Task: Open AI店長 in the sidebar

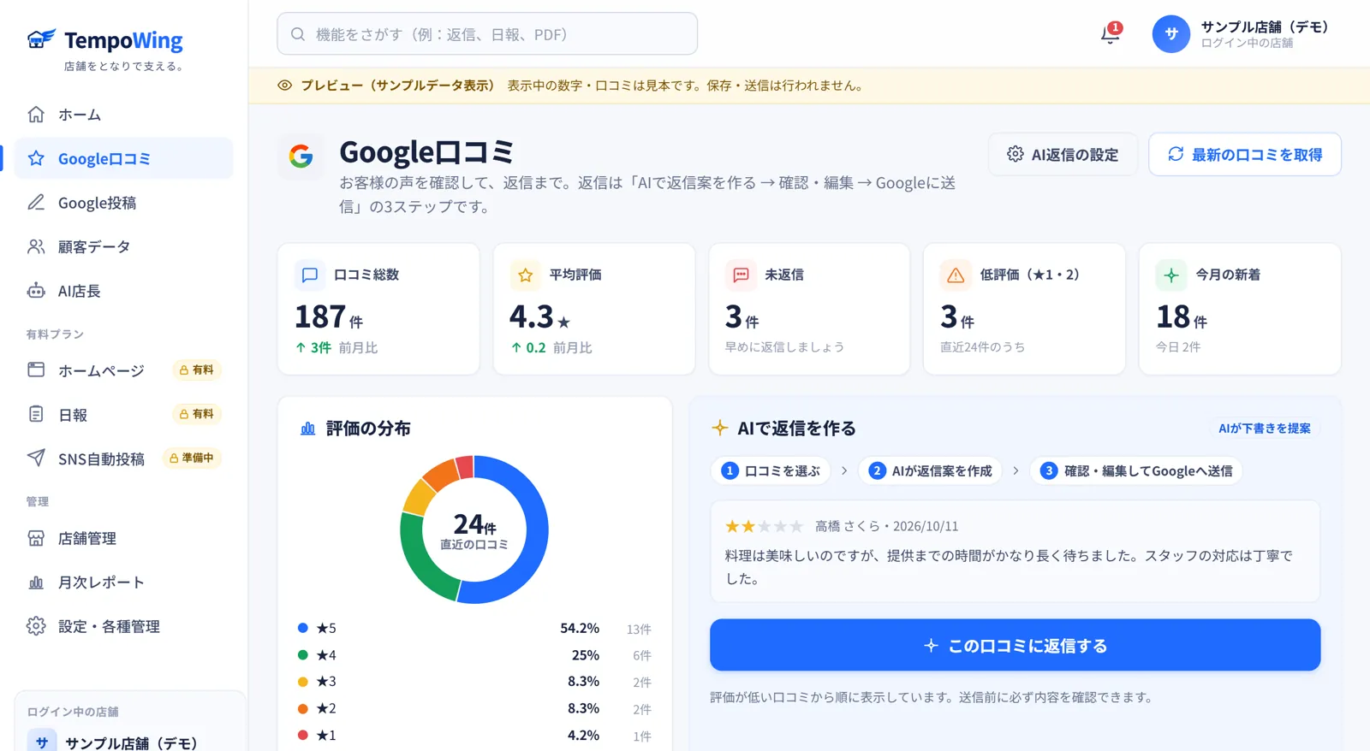Action: 123,291
